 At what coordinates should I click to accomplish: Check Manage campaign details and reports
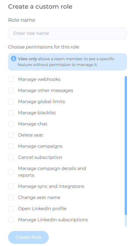[11, 172]
